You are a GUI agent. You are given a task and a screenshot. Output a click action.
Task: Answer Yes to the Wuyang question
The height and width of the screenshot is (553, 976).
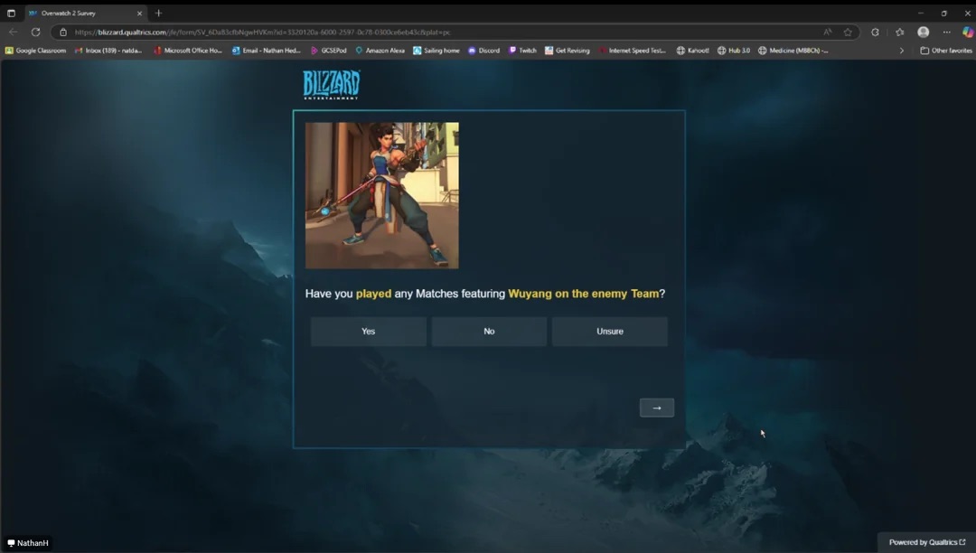(369, 332)
